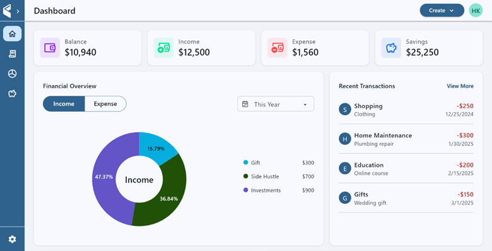Click the date 3/1/2025
Image resolution: width=492 pixels, height=251 pixels.
pos(462,203)
